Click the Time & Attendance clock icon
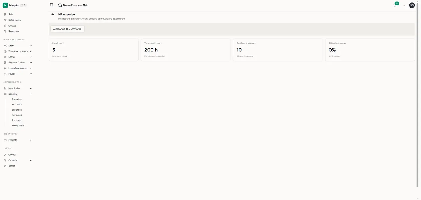The image size is (421, 200). pos(5,51)
